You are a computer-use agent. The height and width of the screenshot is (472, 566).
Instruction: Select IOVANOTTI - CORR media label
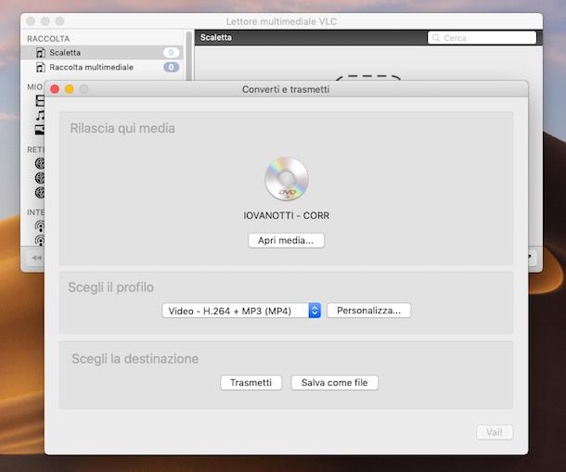point(287,216)
